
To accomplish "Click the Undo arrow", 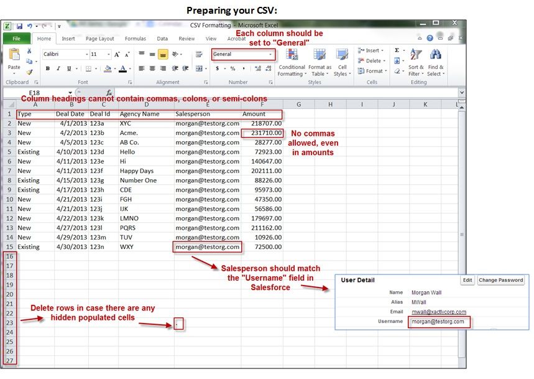I will click(x=30, y=26).
